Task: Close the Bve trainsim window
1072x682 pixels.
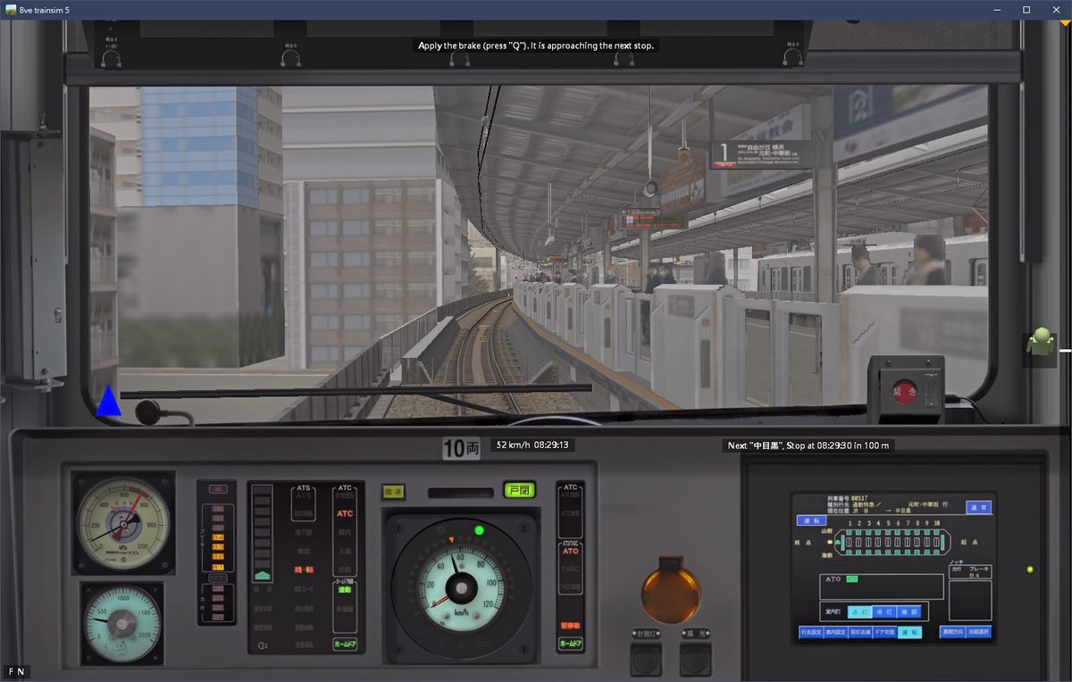Action: click(1056, 9)
